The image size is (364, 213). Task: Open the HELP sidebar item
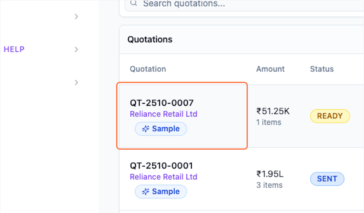14,49
